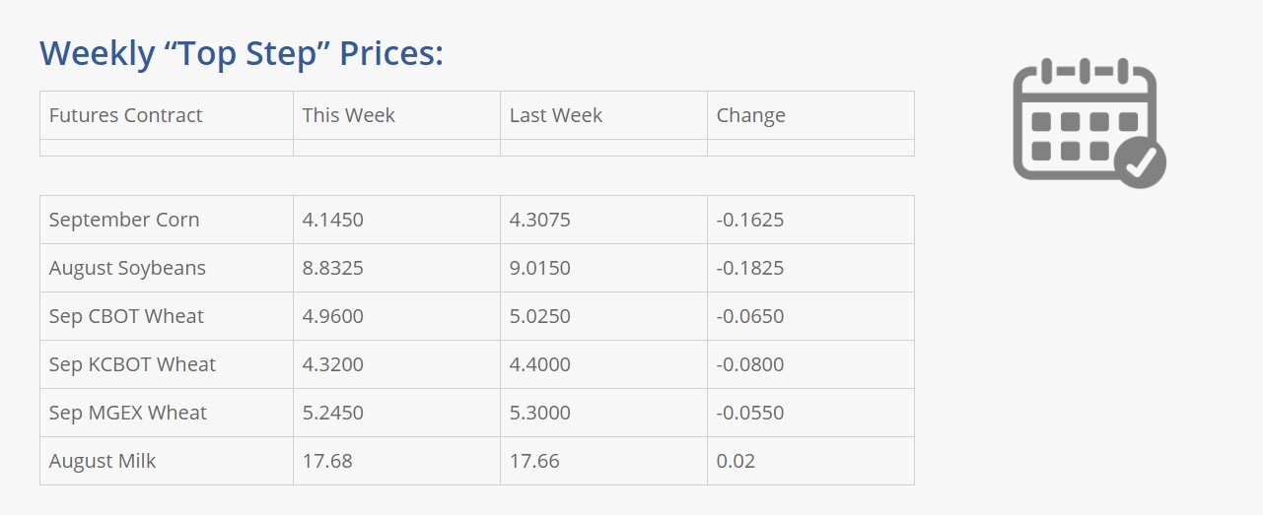This screenshot has height=515, width=1263.
Task: Click the 4.9600 CBOT wheat price
Action: point(333,316)
